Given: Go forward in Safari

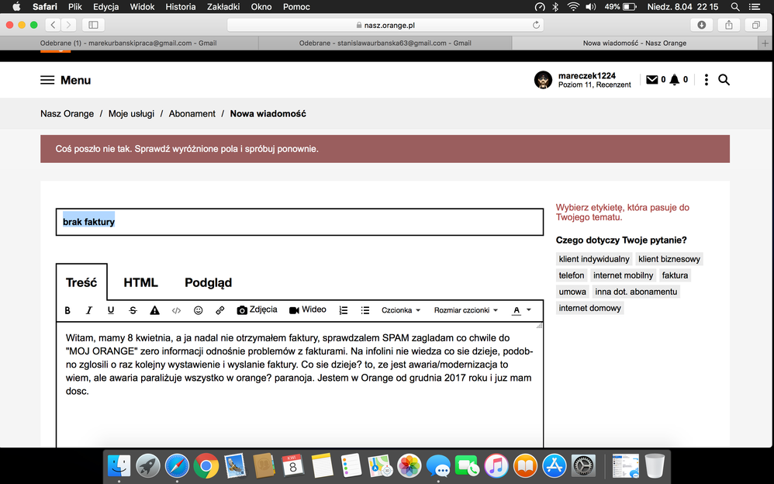Looking at the screenshot, I should point(68,25).
